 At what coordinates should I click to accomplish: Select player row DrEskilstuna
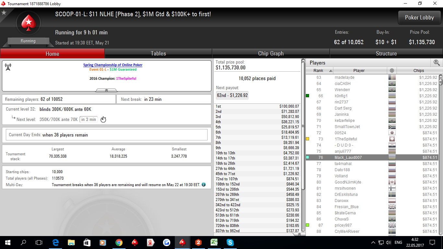click(x=372, y=195)
